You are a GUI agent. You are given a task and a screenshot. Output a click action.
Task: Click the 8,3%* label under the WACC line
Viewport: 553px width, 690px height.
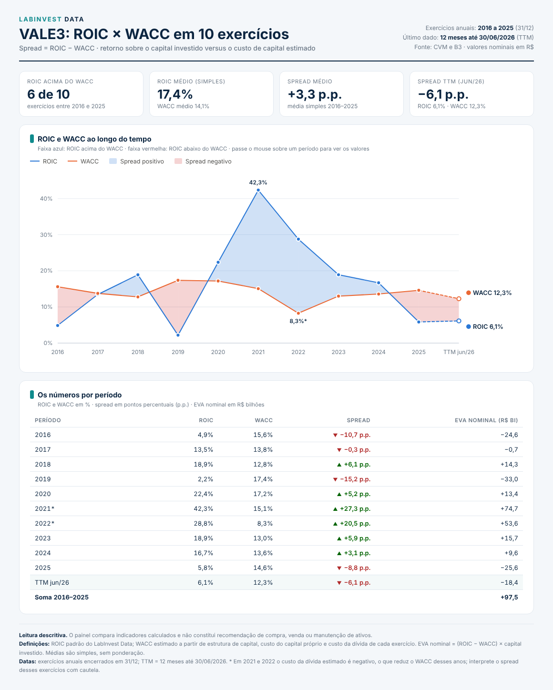click(x=298, y=321)
